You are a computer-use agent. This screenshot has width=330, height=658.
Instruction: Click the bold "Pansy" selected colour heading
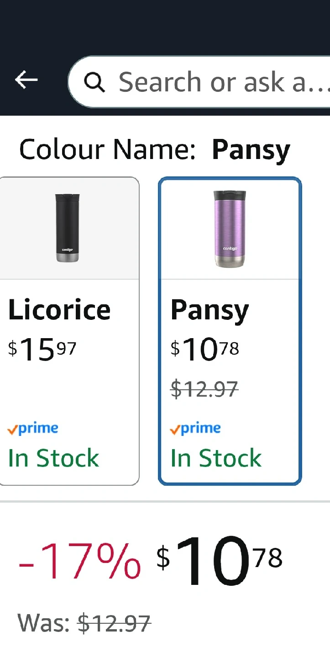tap(251, 149)
